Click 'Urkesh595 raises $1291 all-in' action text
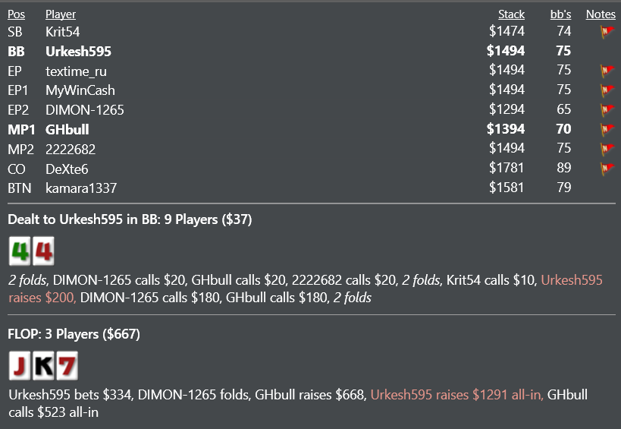621x429 pixels. [x=457, y=395]
